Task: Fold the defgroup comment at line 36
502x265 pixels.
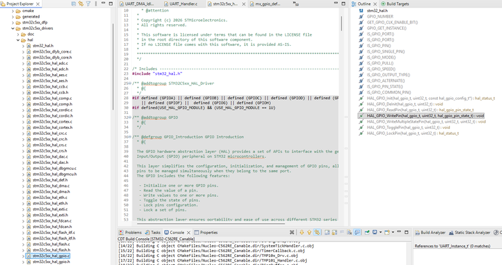Action: [x=130, y=137]
